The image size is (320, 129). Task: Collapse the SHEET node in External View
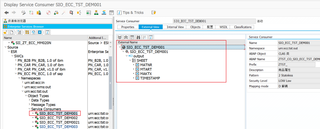click(x=130, y=60)
